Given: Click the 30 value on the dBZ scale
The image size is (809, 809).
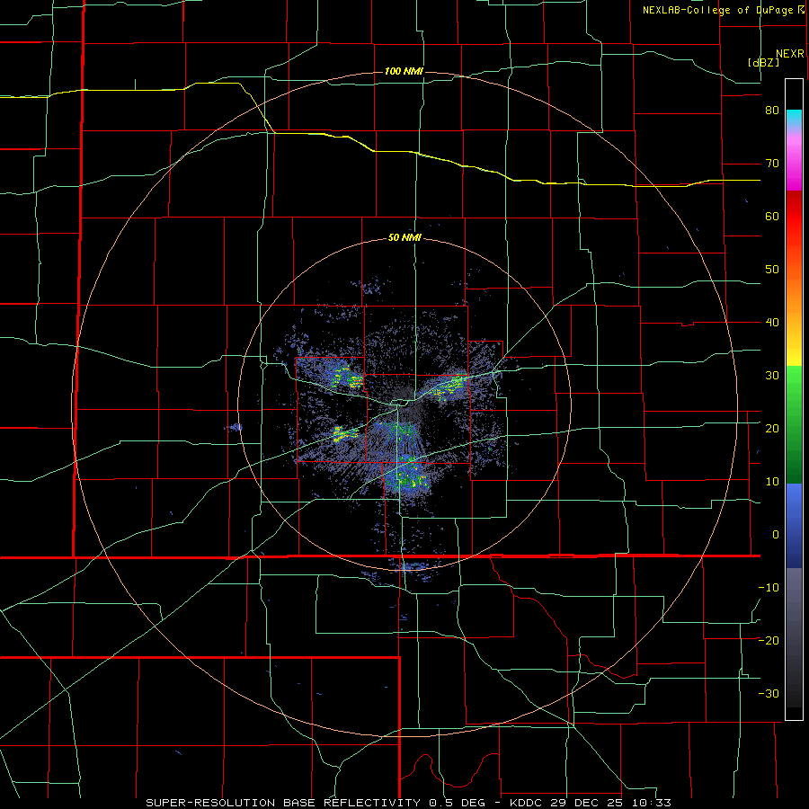Looking at the screenshot, I should coord(772,376).
